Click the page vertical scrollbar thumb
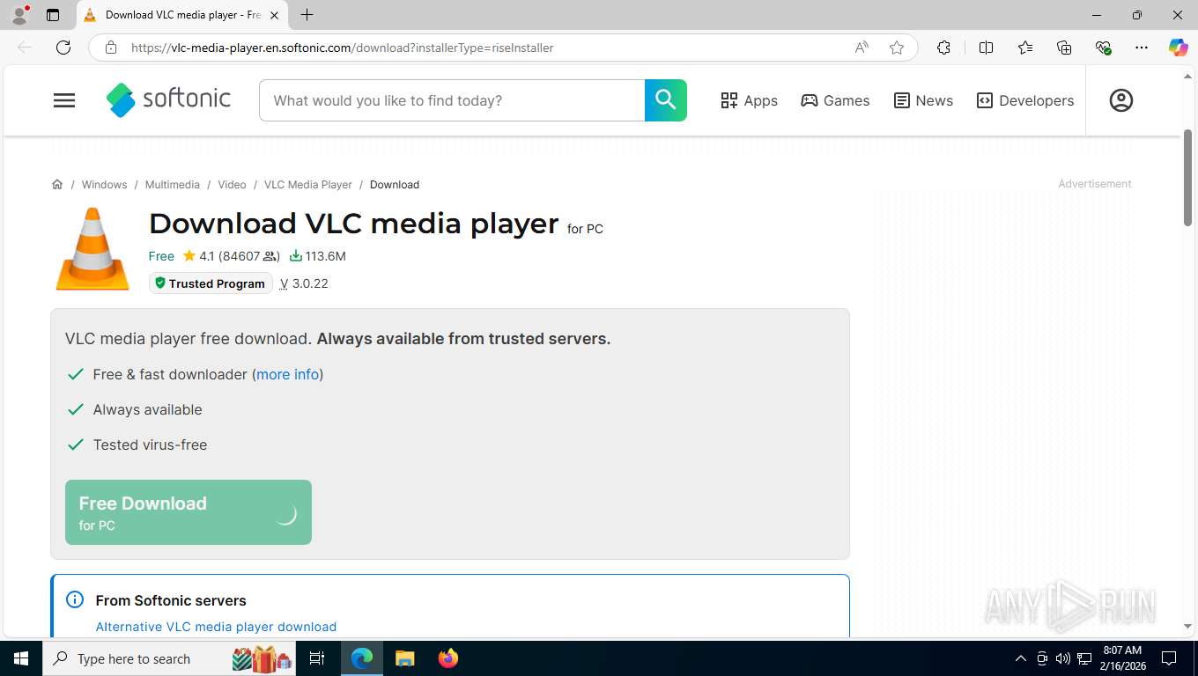The image size is (1198, 676). (x=1187, y=177)
